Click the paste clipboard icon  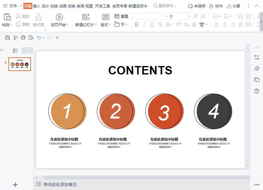tap(7, 17)
